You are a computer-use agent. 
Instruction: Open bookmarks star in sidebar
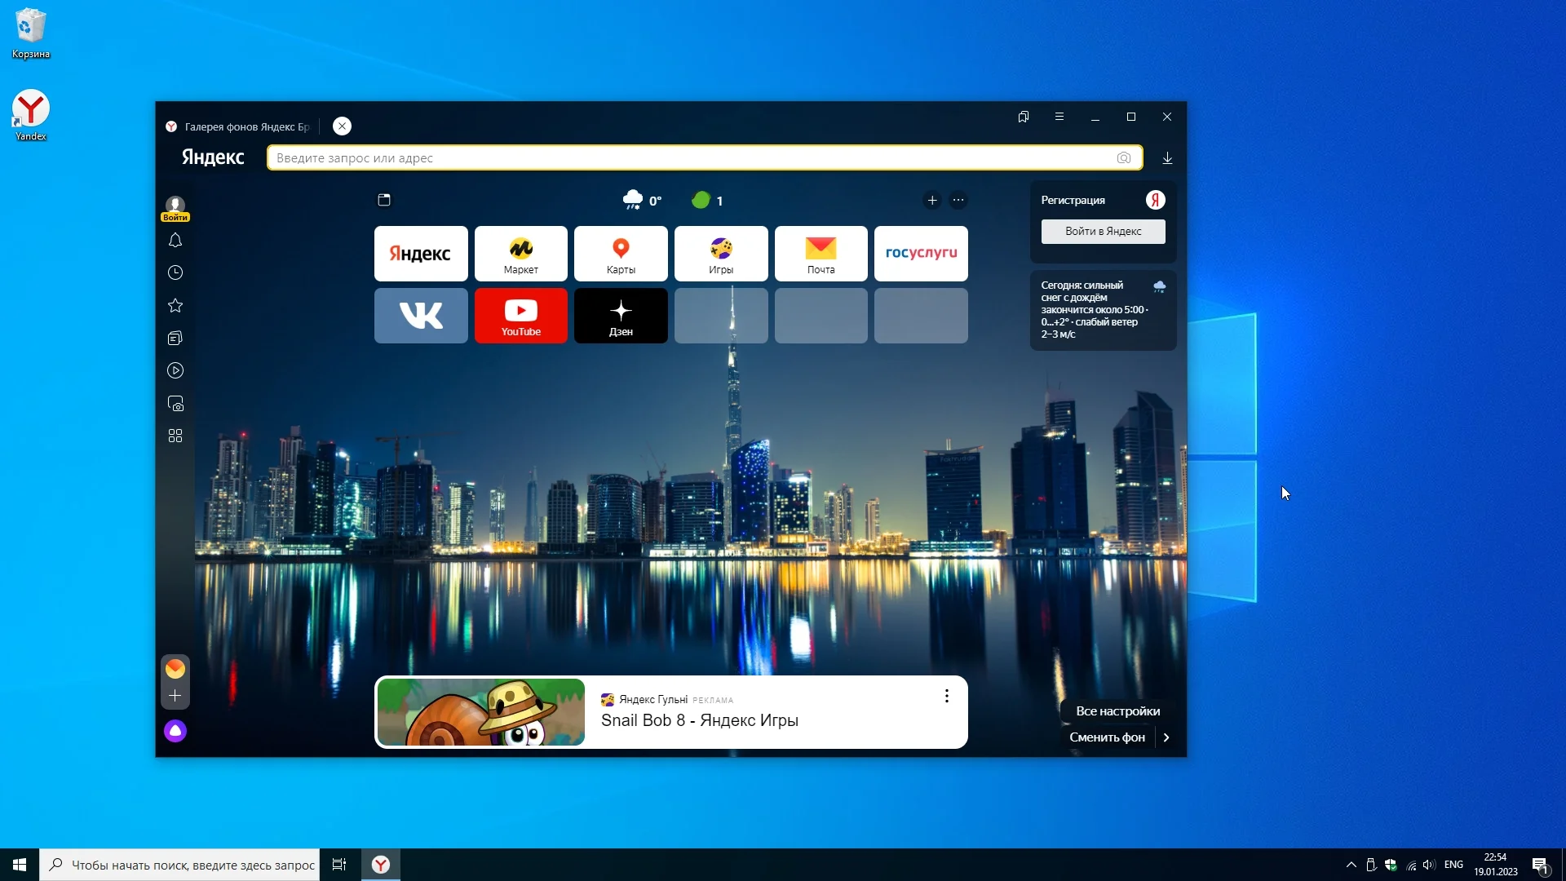click(x=175, y=306)
